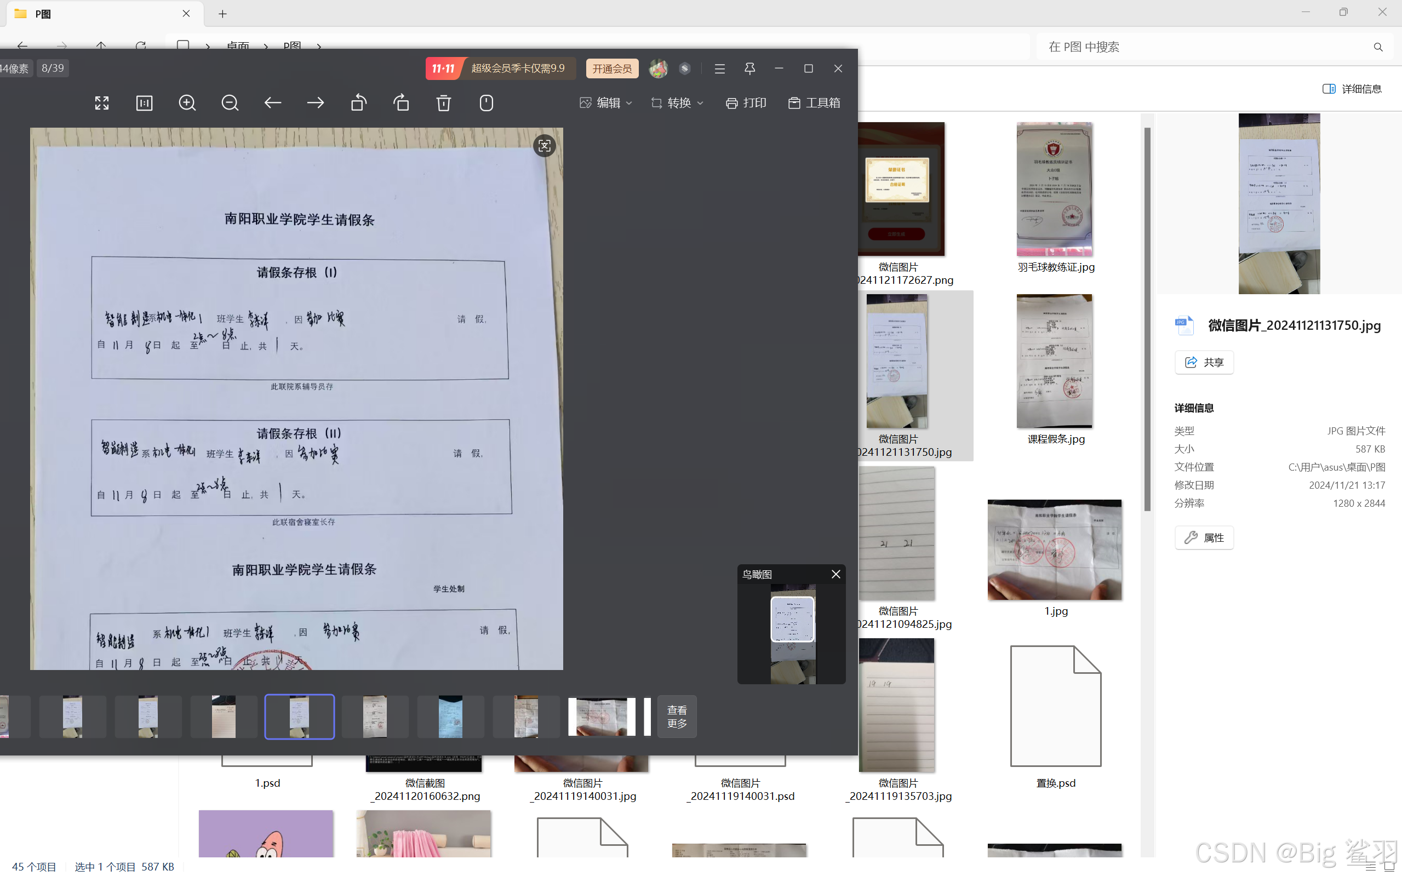
Task: Click the fullscreen view icon
Action: pyautogui.click(x=102, y=103)
